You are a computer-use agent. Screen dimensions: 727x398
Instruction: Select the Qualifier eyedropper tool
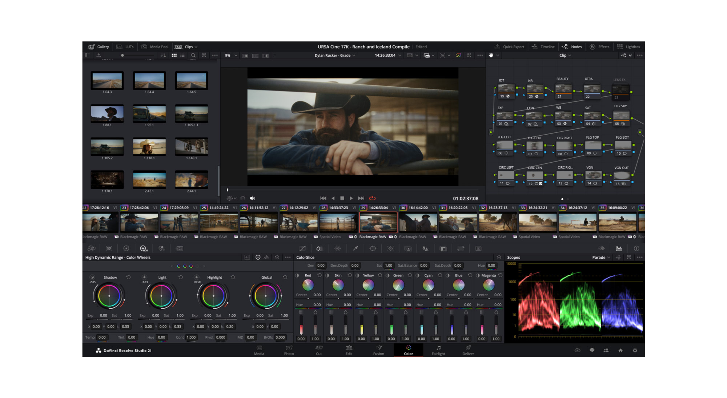tap(356, 248)
